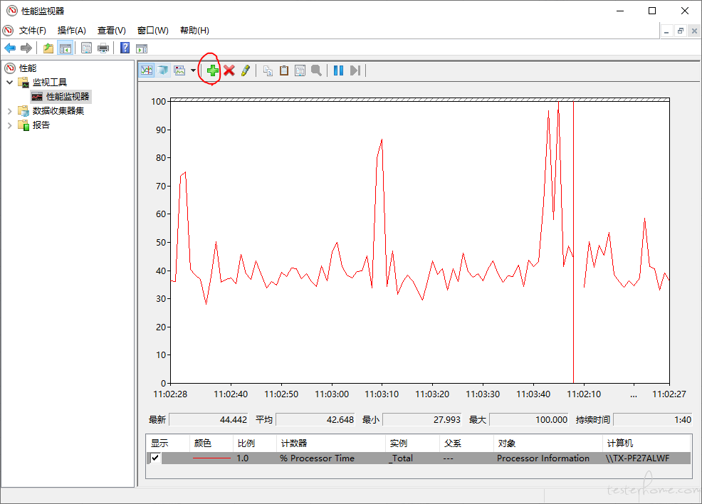Select the 性能 root node
702x504 pixels.
tap(27, 68)
